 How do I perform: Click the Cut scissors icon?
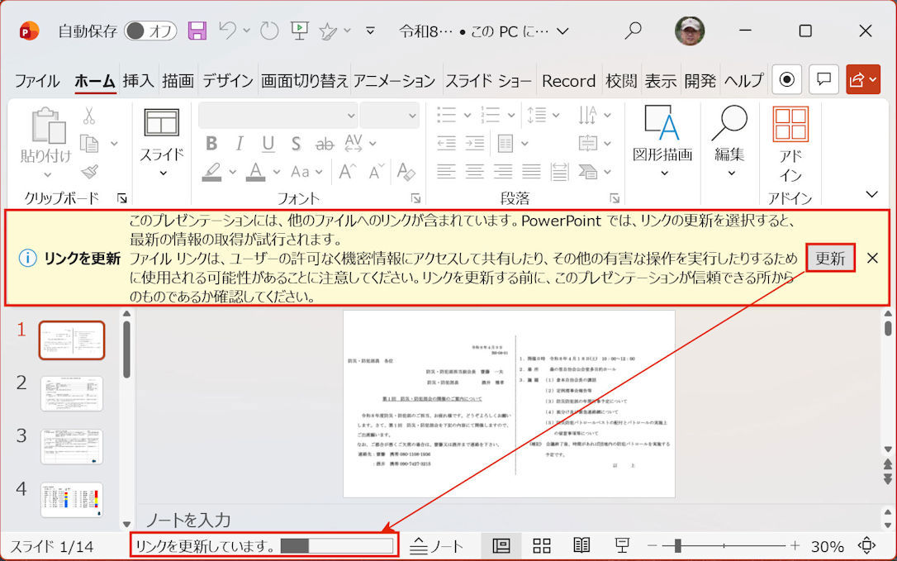click(88, 115)
